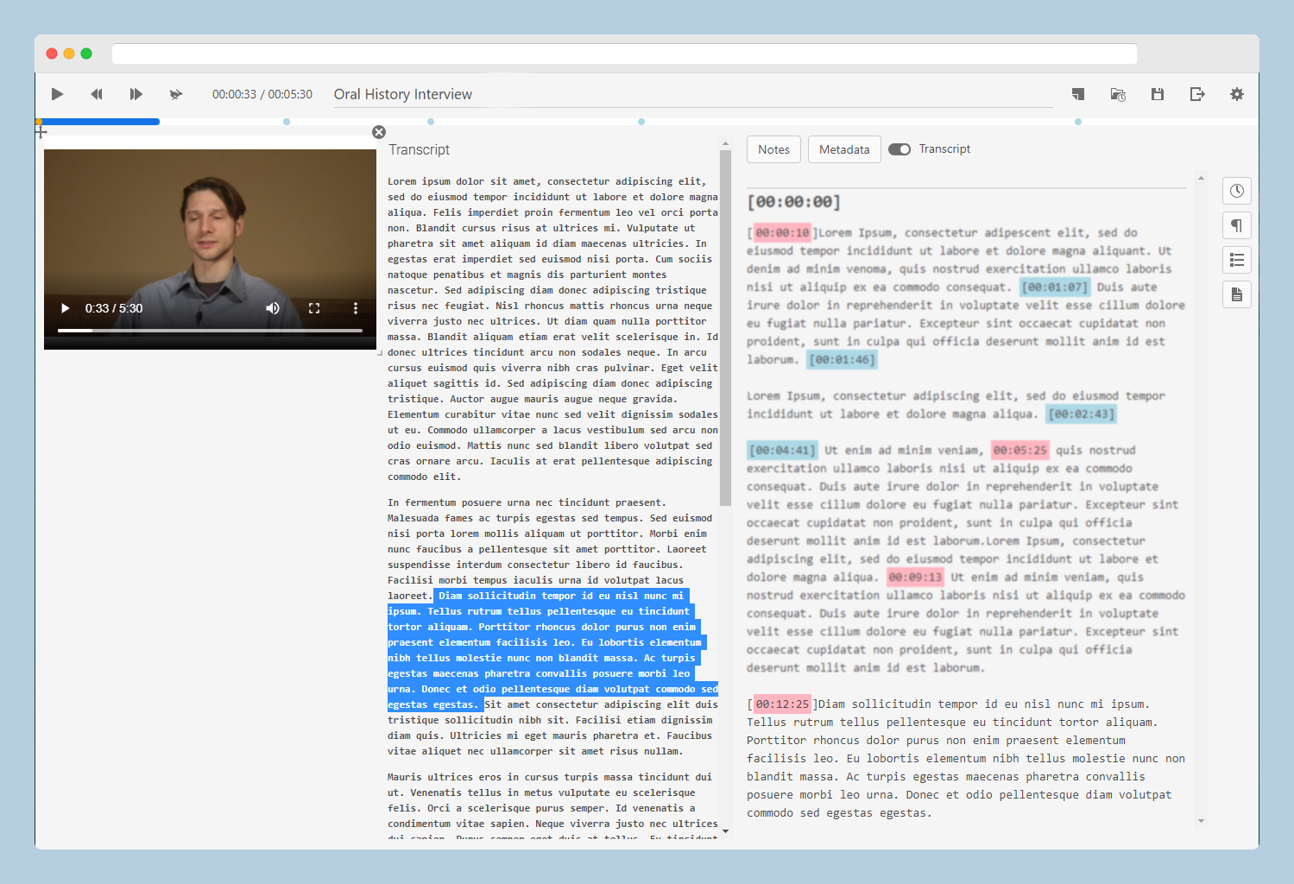Jump to the 00:12:25 timestamp marker
The width and height of the screenshot is (1294, 884).
pyautogui.click(x=782, y=704)
